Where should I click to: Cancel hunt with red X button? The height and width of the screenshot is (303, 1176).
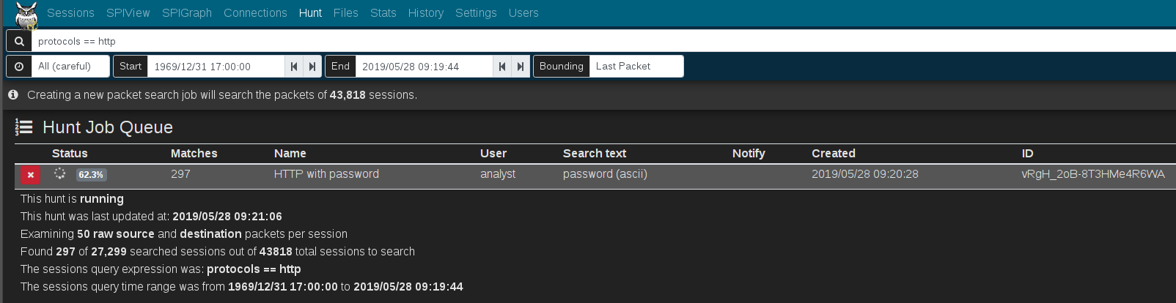tap(30, 175)
